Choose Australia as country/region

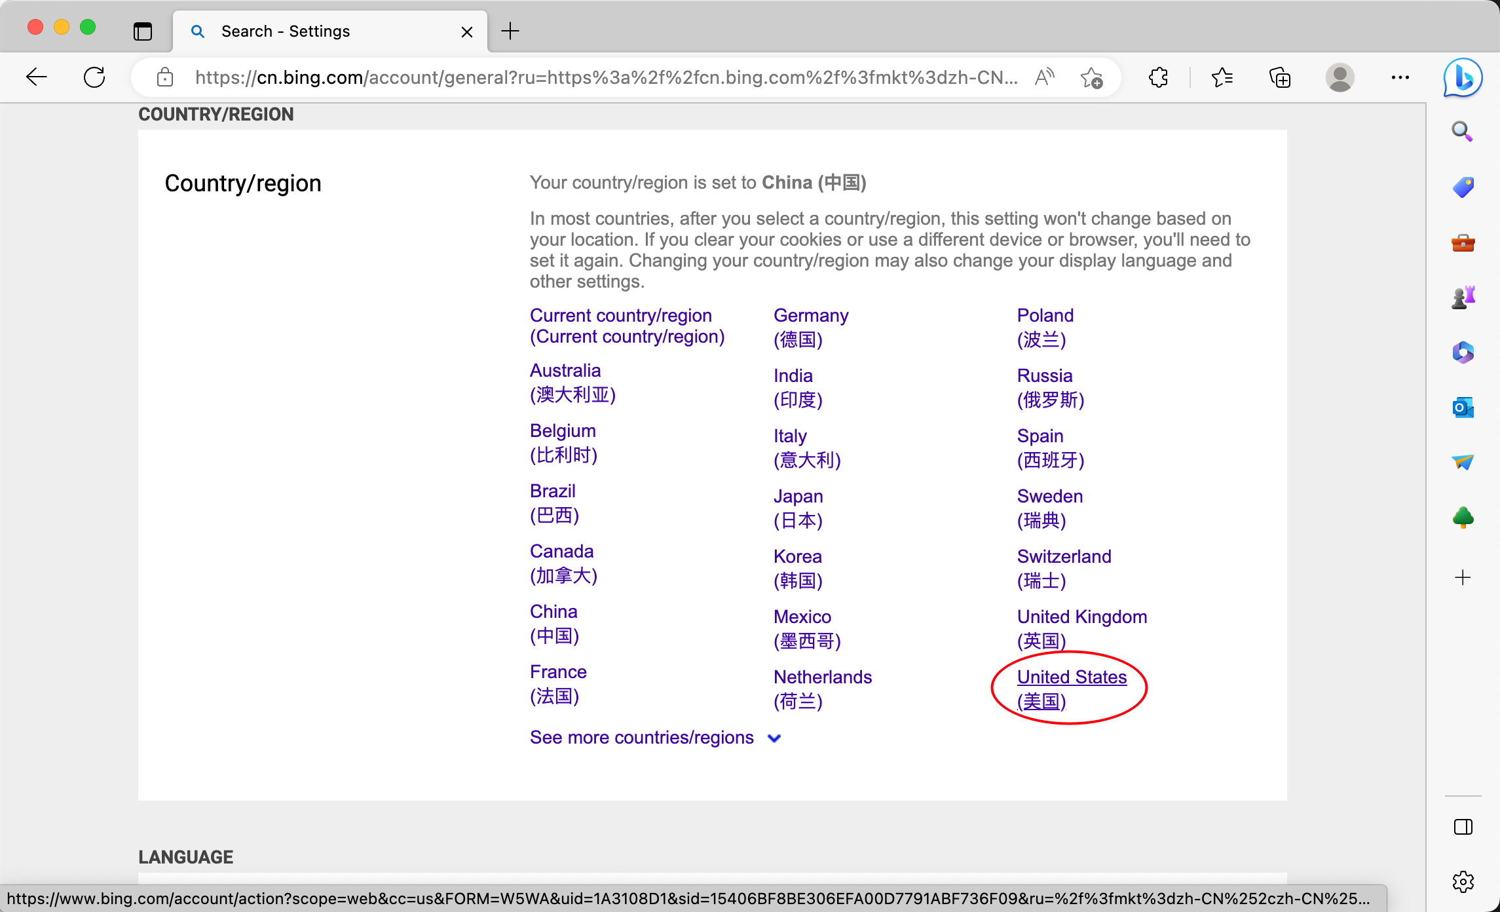[x=572, y=383]
